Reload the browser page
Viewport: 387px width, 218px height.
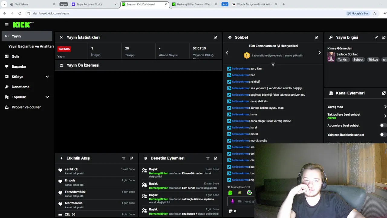tap(20, 13)
